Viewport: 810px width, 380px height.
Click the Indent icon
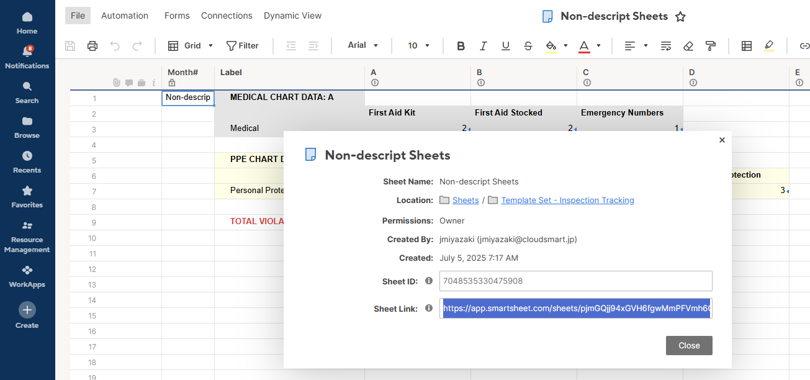(x=313, y=45)
